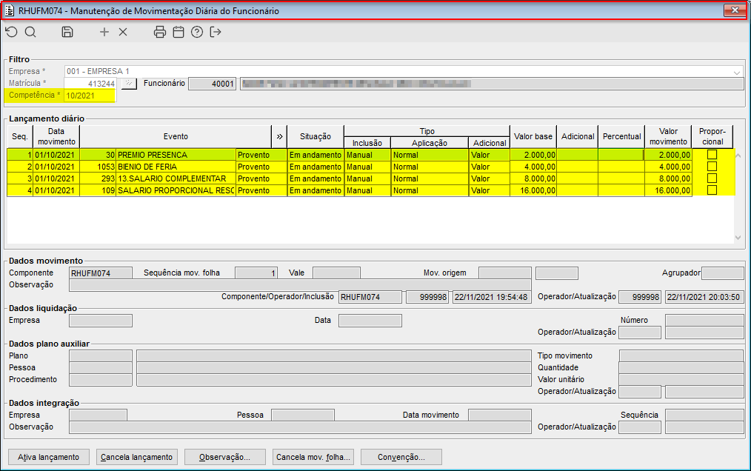The image size is (751, 471).
Task: Click Valor movimento cell 16.000,00
Action: pos(668,190)
